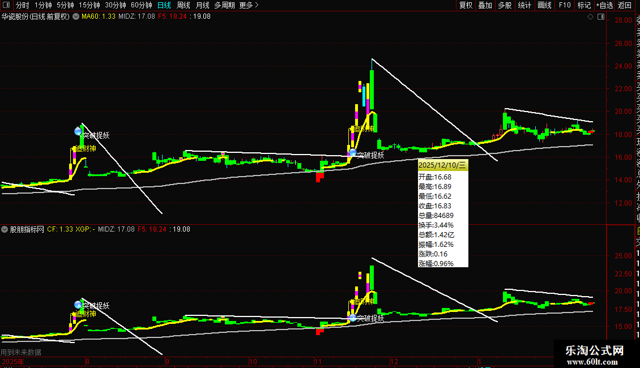This screenshot has width=640, height=368.
Task: Open the 画线 drawing tools
Action: pos(544,5)
